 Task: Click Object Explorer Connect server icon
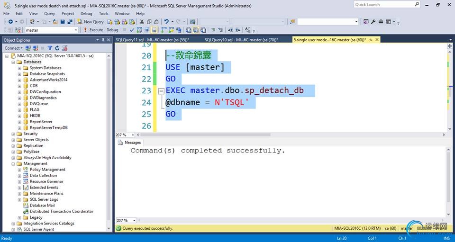coord(28,48)
